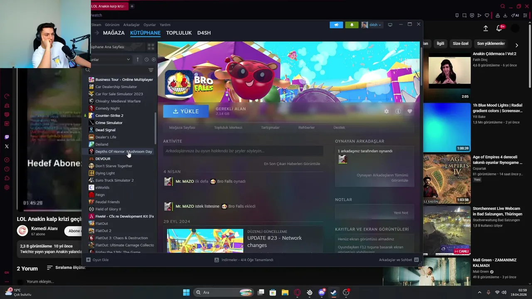Open the library advanced filter icon
Screen dimensions: 532x299
click(x=151, y=70)
